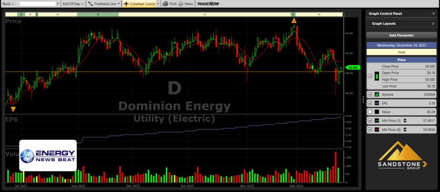
Task: Click the Energy News Beat logo
Action: tap(48, 155)
